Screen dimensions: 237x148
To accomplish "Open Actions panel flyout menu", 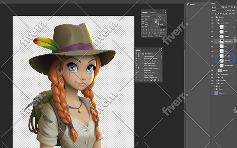I will [161, 51].
